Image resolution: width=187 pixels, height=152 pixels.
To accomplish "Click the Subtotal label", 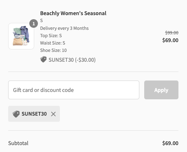I will [x=18, y=143].
